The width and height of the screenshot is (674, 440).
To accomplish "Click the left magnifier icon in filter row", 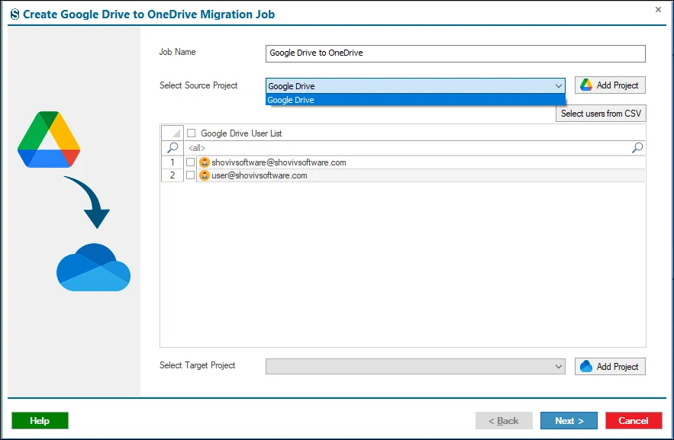I will [x=173, y=148].
